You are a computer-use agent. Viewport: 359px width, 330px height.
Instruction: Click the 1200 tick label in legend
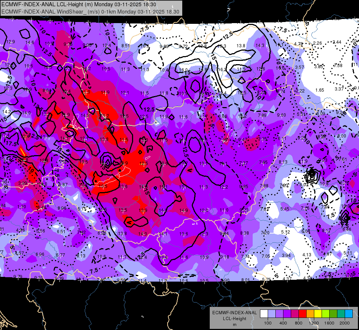pyautogui.click(x=314, y=323)
